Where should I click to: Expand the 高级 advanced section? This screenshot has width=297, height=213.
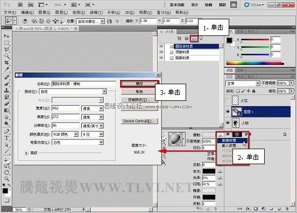click(26, 153)
